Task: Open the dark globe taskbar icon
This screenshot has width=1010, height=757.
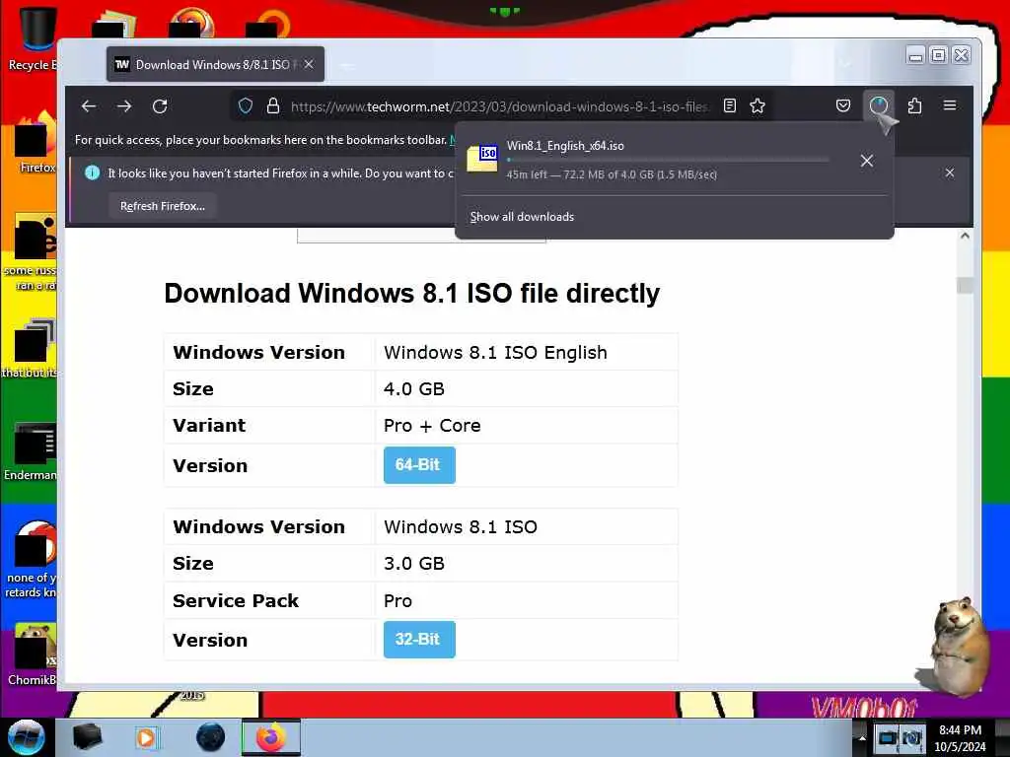Action: coord(210,737)
